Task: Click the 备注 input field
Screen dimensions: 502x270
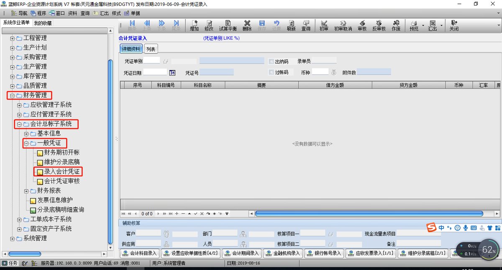Action: tap(418, 243)
